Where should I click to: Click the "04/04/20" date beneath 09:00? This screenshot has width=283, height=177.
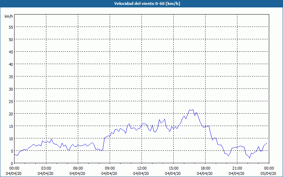[109, 173]
